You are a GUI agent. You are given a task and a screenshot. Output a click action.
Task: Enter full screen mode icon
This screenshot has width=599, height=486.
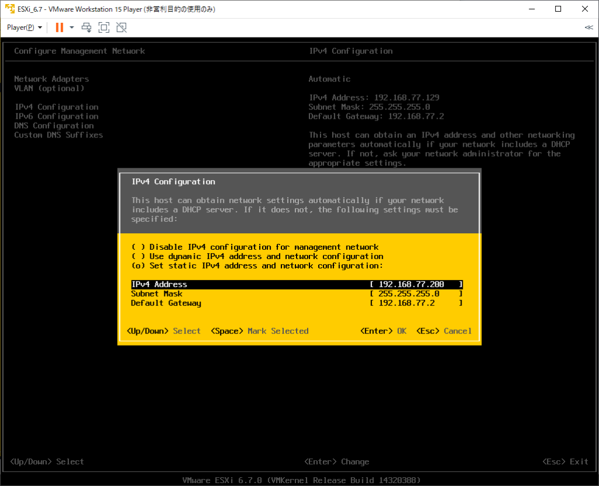click(x=104, y=27)
